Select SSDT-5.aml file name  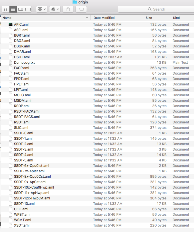pyautogui.click(x=23, y=160)
